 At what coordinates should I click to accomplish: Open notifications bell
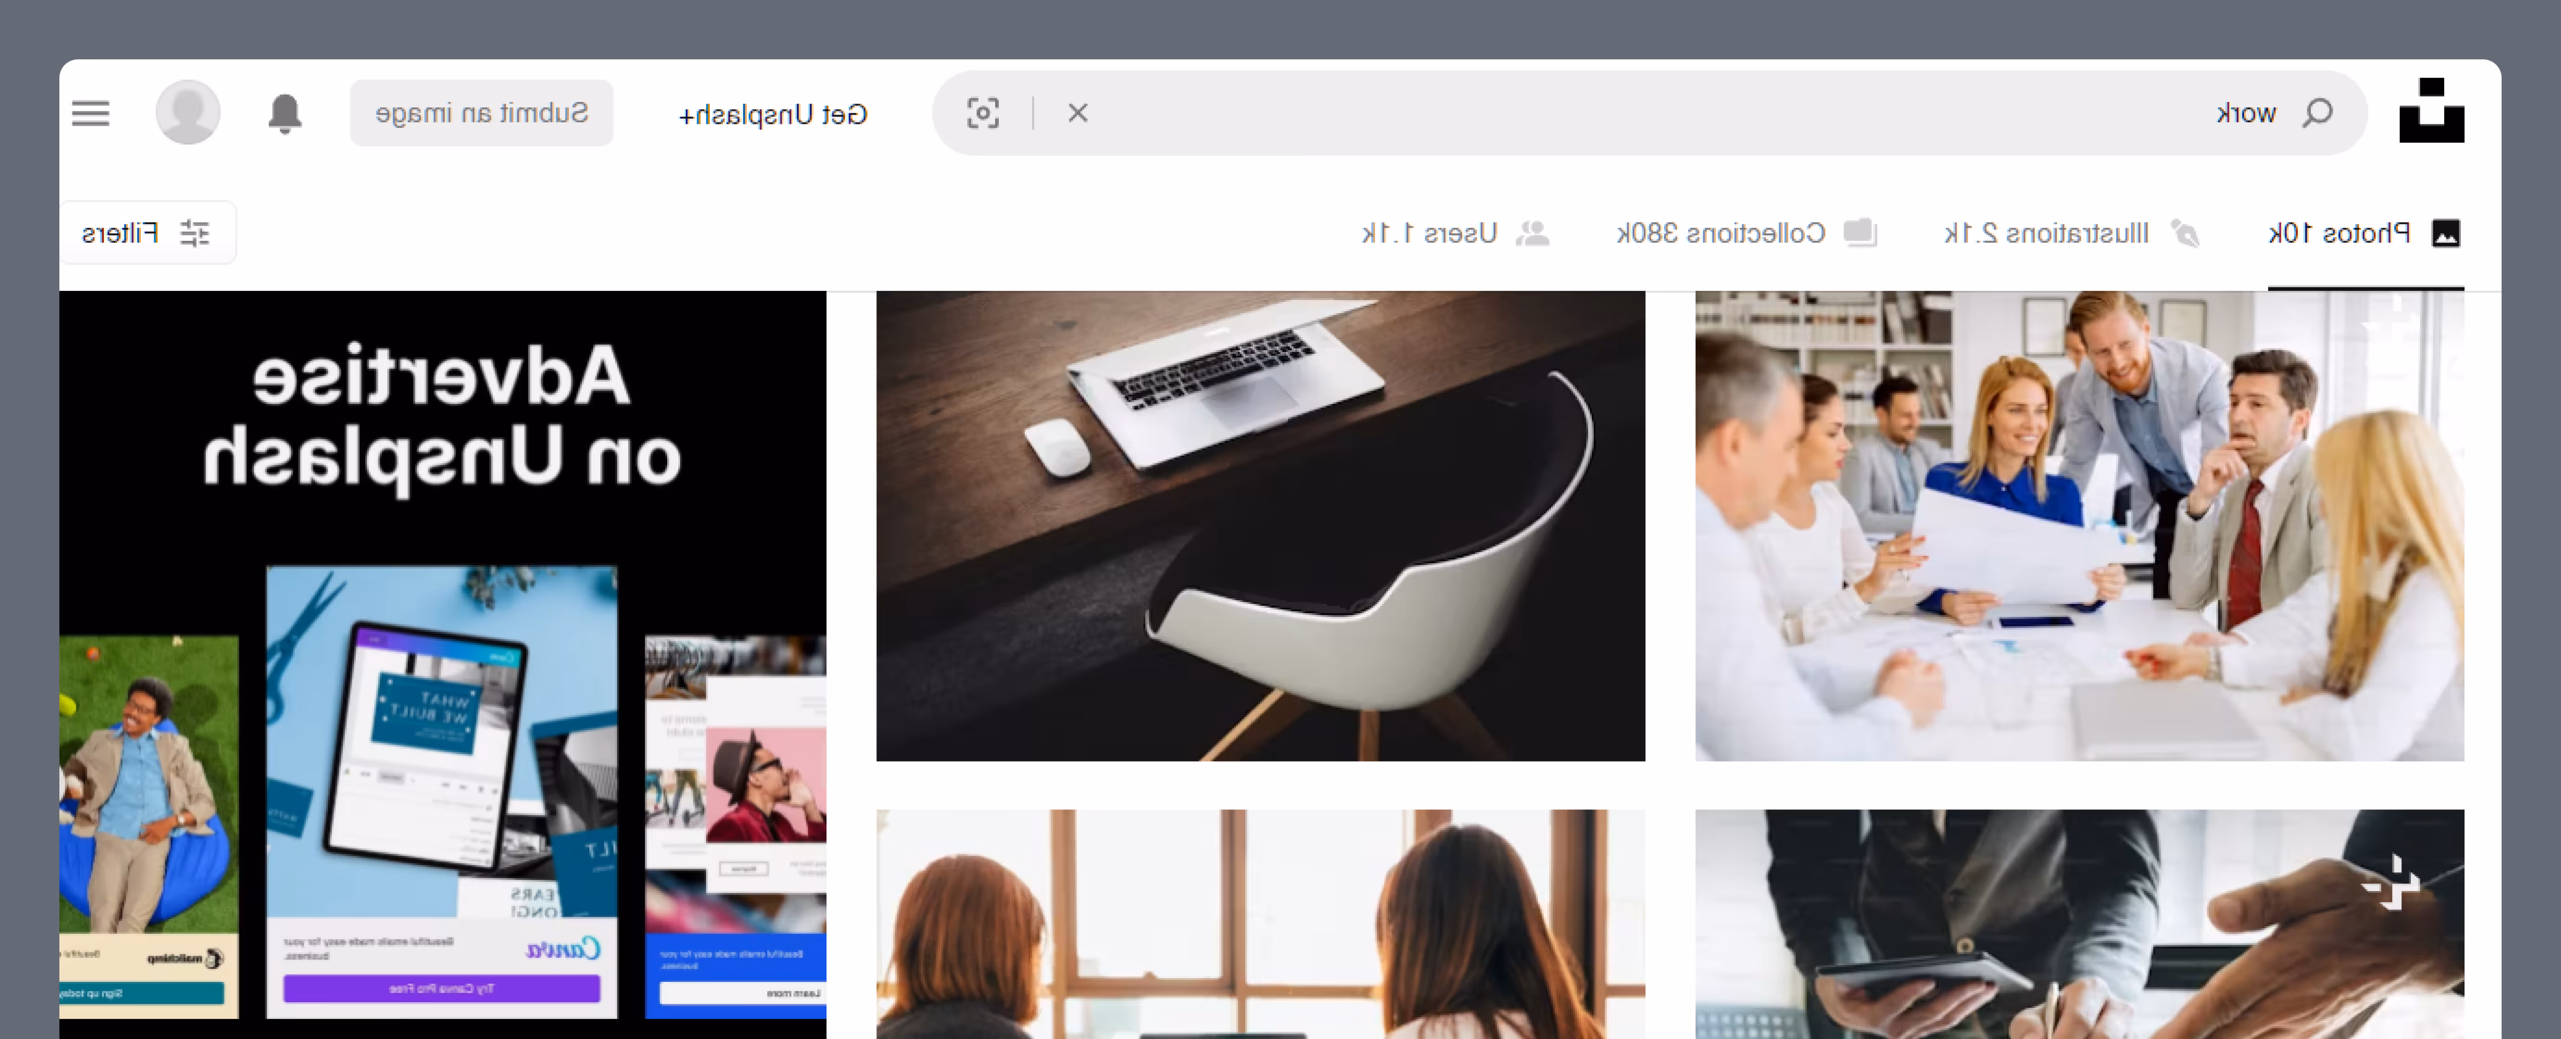point(285,113)
